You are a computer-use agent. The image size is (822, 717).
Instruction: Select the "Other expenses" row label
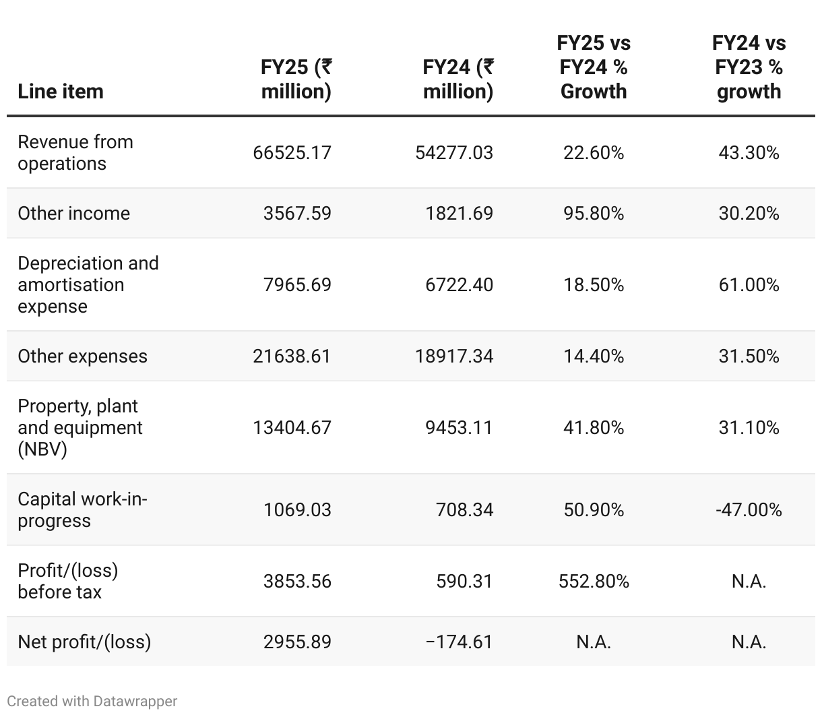point(83,356)
